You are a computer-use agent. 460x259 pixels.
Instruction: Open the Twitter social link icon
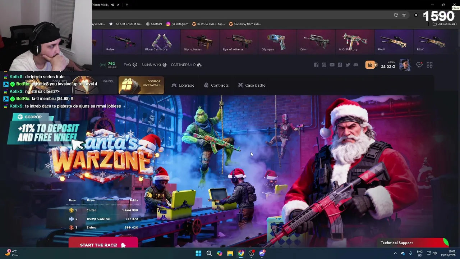348,65
